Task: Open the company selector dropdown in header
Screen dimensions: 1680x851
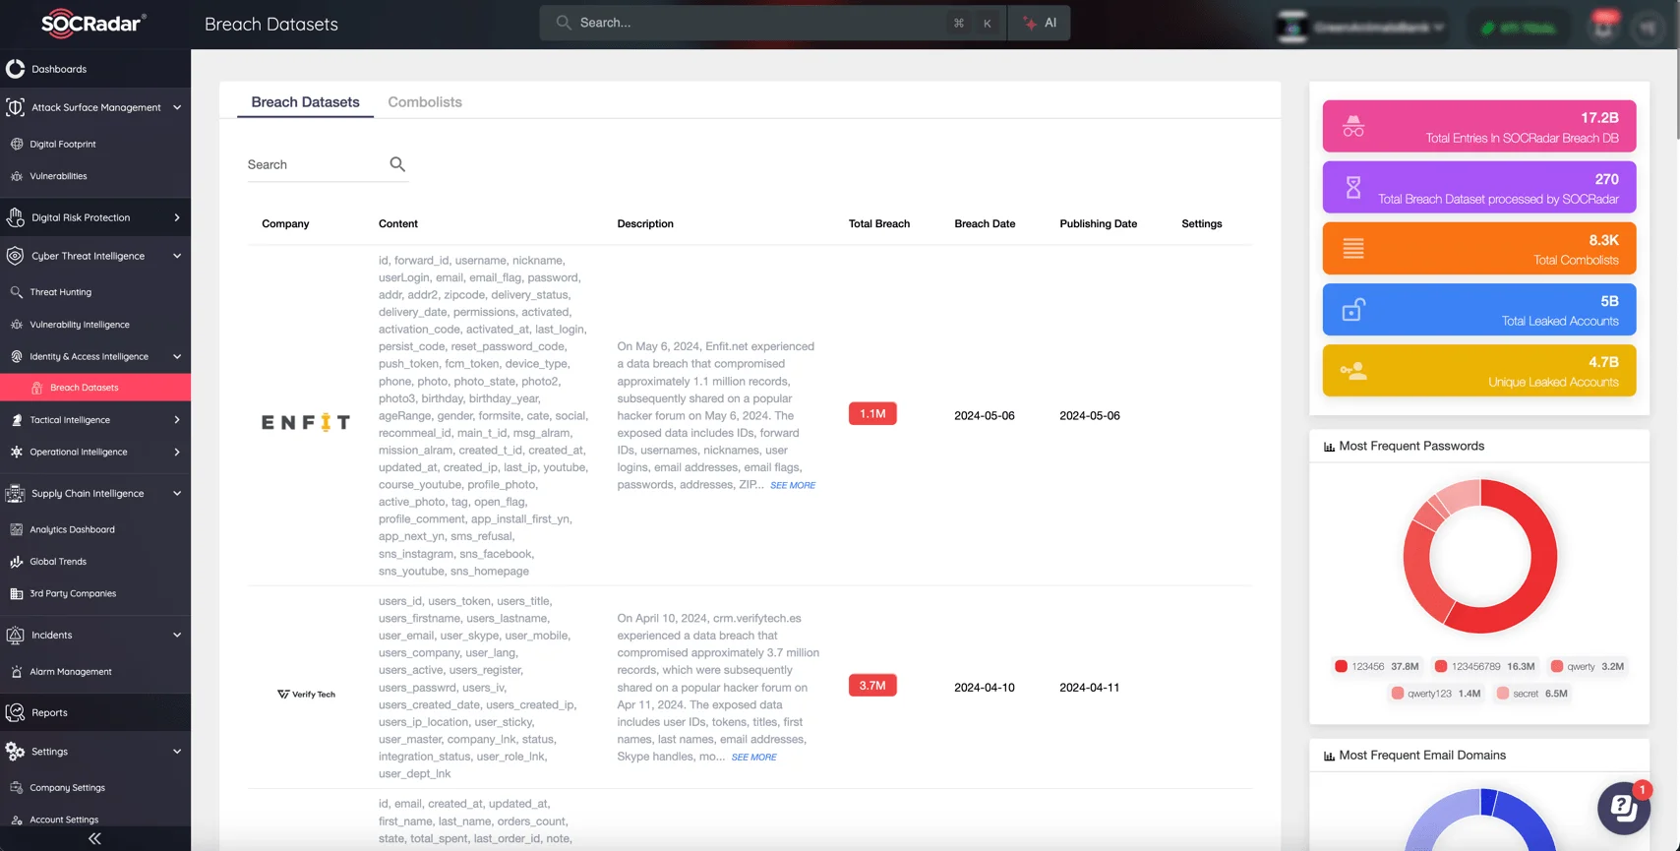Action: (1361, 27)
